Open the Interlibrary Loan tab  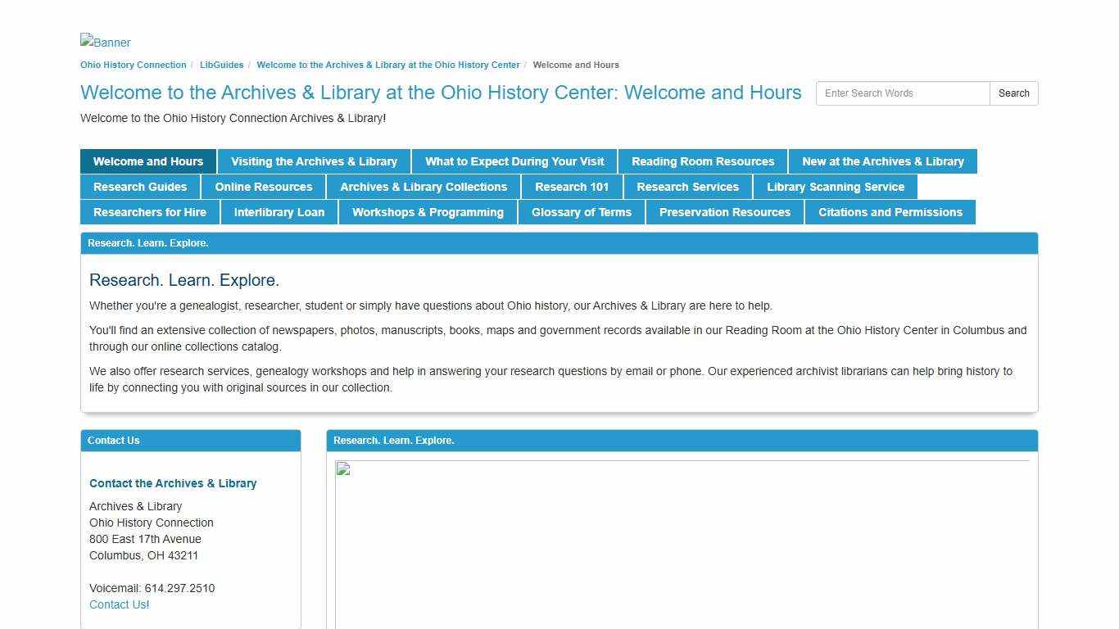click(279, 212)
